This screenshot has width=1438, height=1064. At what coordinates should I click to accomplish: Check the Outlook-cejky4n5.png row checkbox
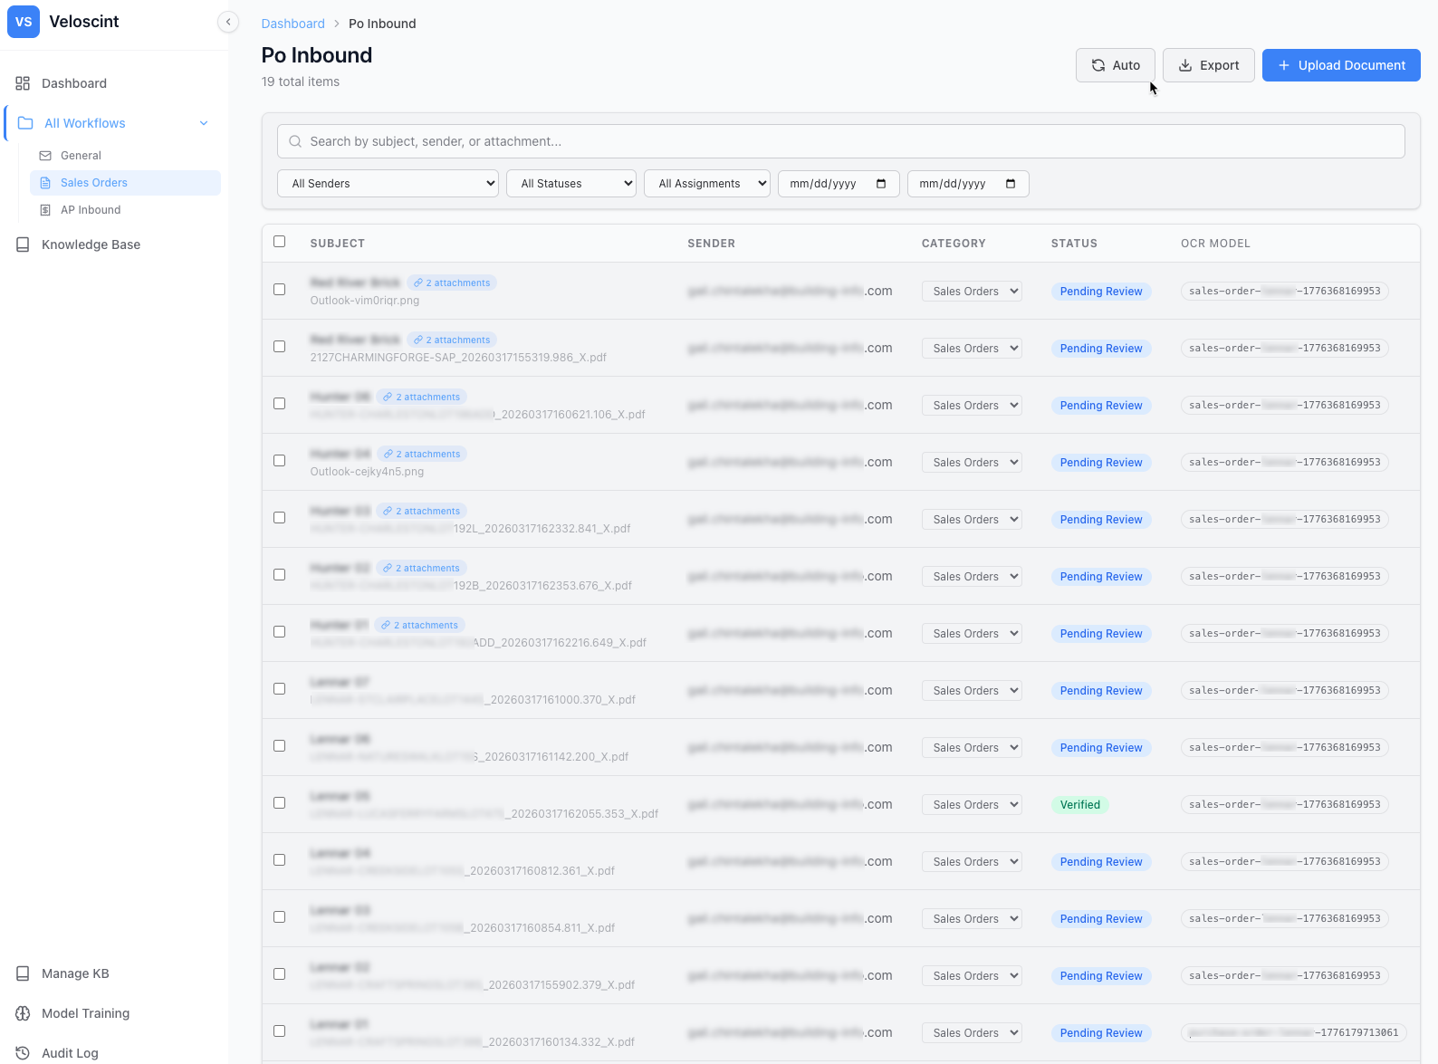pos(279,461)
